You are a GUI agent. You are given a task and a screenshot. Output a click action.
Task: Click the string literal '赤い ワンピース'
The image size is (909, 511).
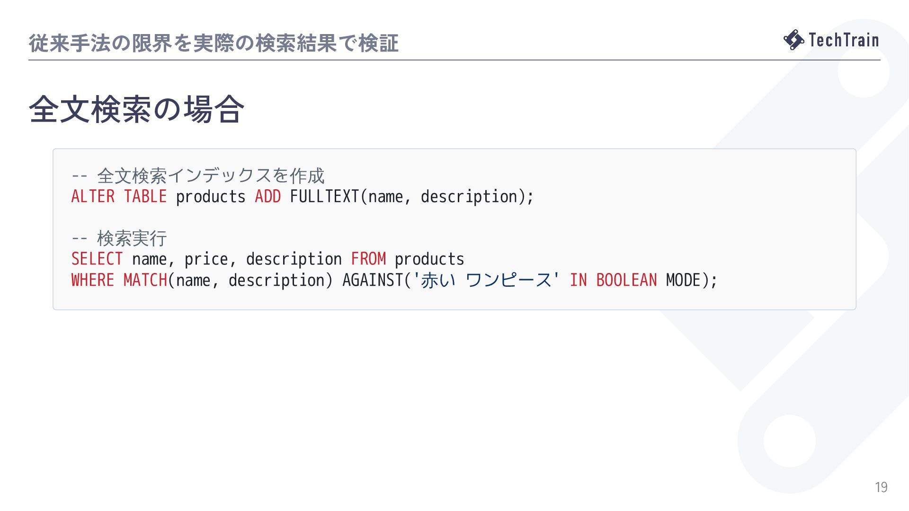(x=487, y=280)
